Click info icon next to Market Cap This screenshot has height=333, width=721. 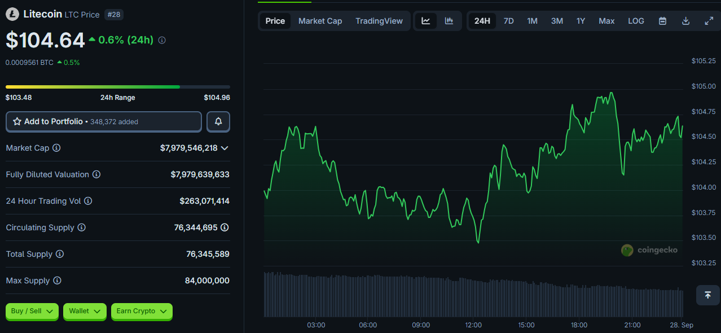pyautogui.click(x=56, y=148)
